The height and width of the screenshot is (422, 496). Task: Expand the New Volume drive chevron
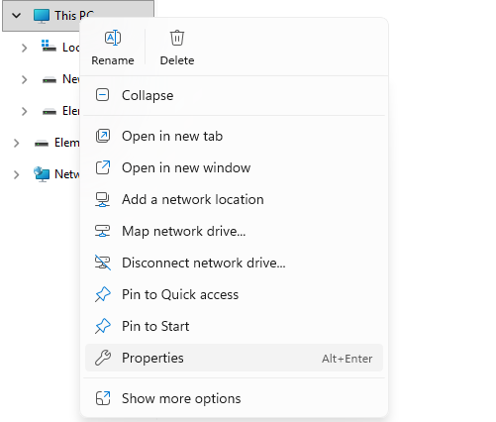click(25, 79)
